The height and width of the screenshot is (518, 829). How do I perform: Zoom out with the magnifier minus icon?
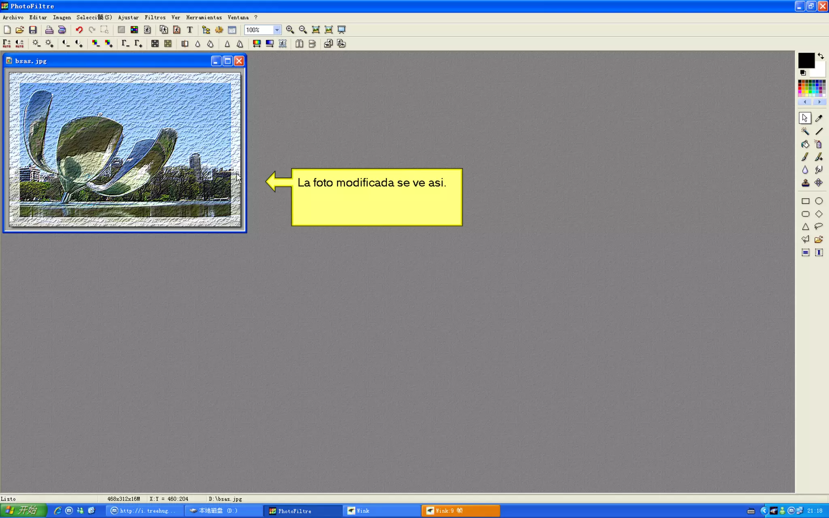[x=303, y=30]
